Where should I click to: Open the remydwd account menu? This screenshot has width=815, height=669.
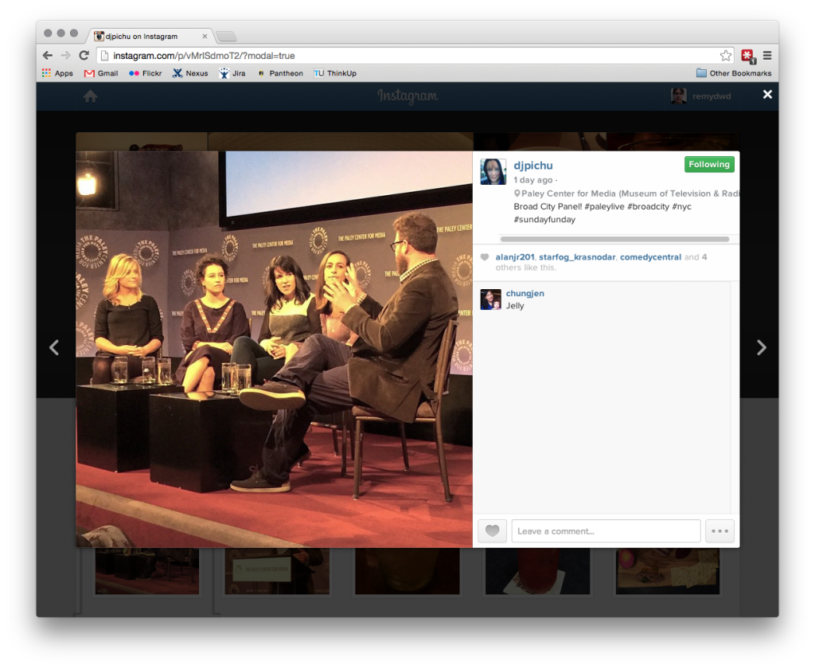[701, 96]
